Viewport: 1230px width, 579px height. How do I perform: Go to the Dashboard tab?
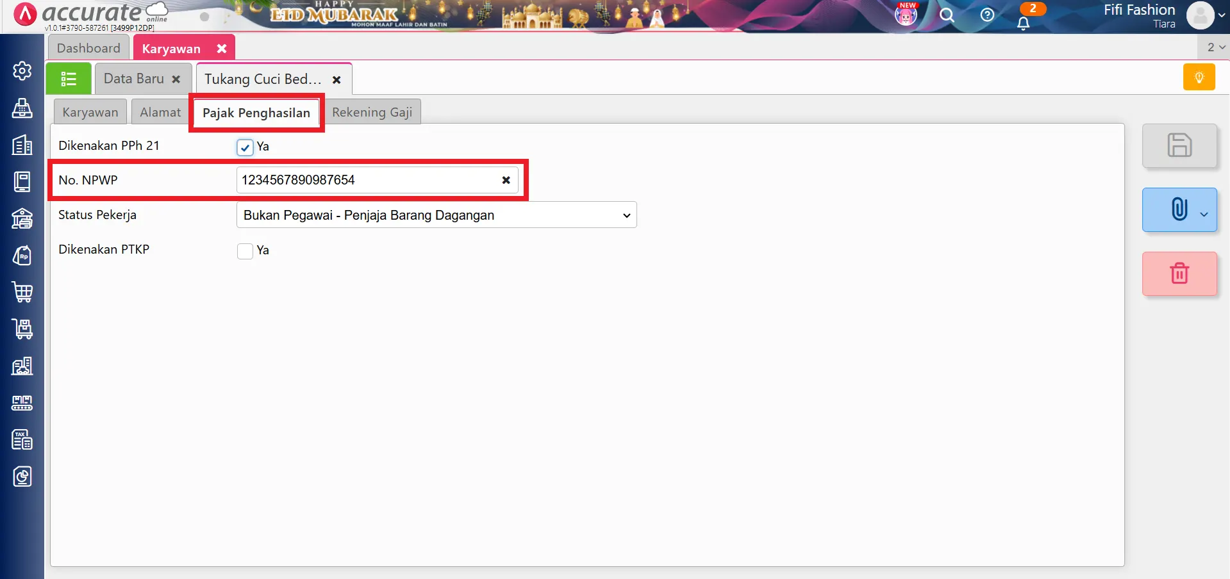tap(88, 49)
